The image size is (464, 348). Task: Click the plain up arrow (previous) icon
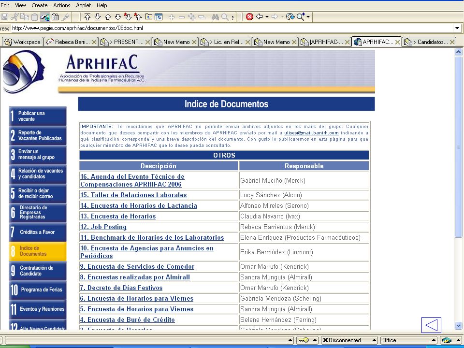coord(108,17)
